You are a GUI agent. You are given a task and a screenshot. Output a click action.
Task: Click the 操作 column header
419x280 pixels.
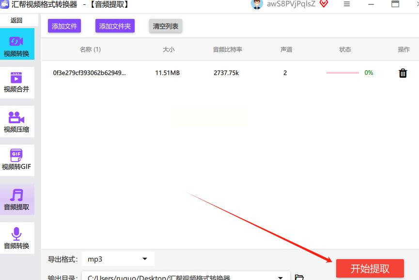coord(404,49)
